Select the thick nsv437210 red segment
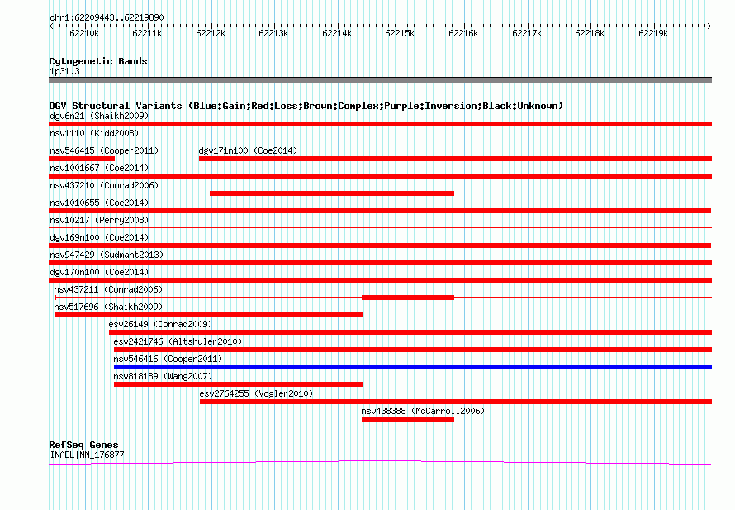The image size is (735, 510). point(332,193)
